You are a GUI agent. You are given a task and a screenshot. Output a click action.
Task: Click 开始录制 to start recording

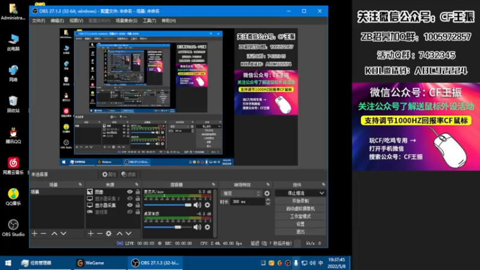coord(301,201)
